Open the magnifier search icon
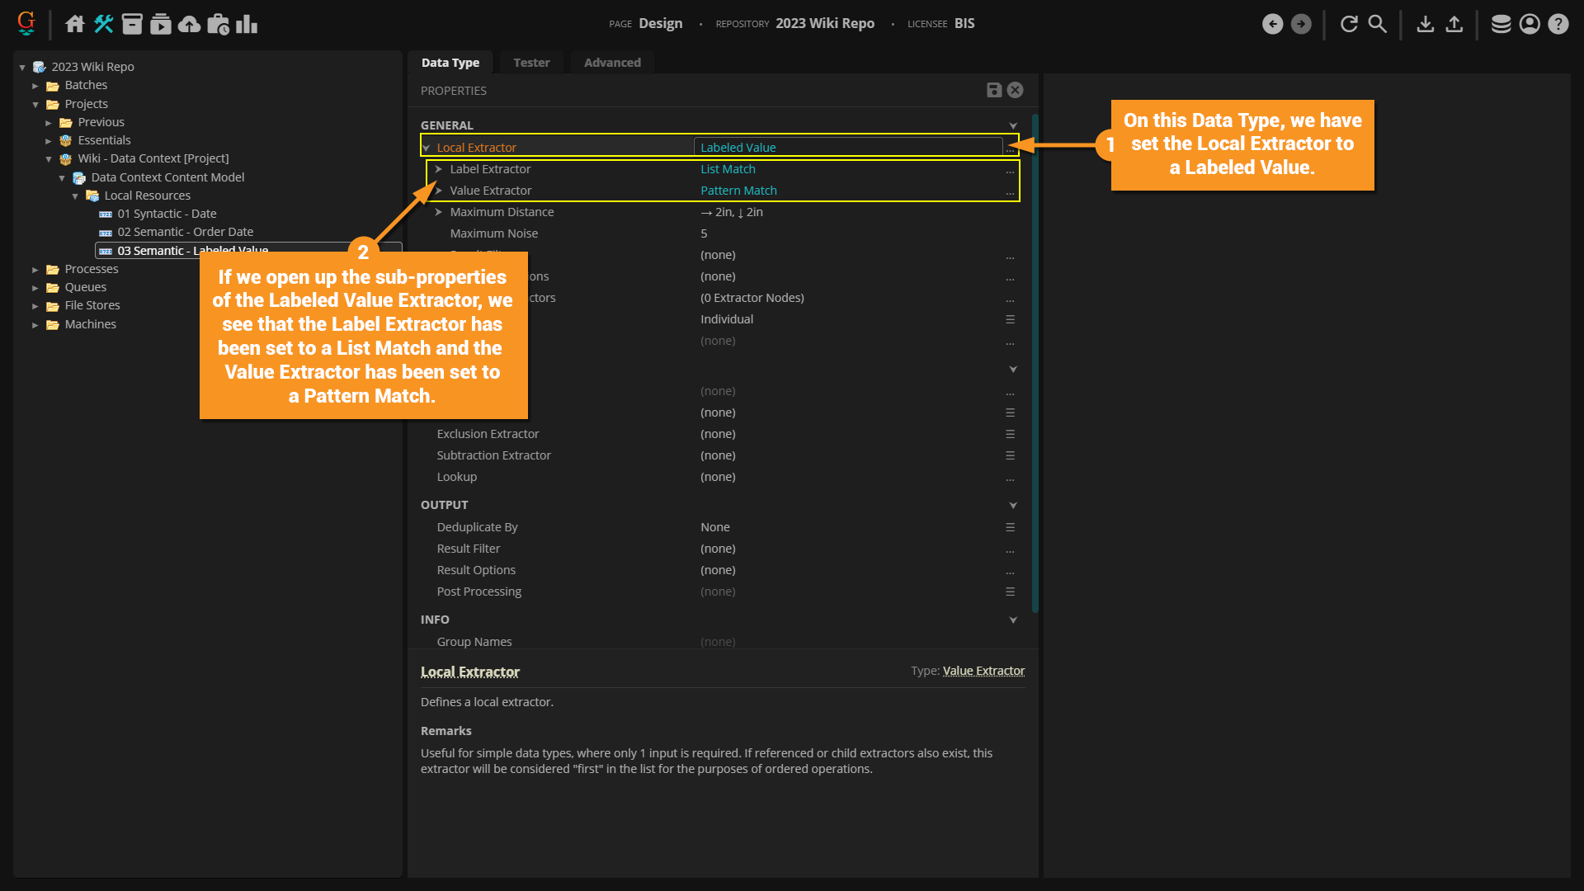The image size is (1584, 891). (1377, 24)
